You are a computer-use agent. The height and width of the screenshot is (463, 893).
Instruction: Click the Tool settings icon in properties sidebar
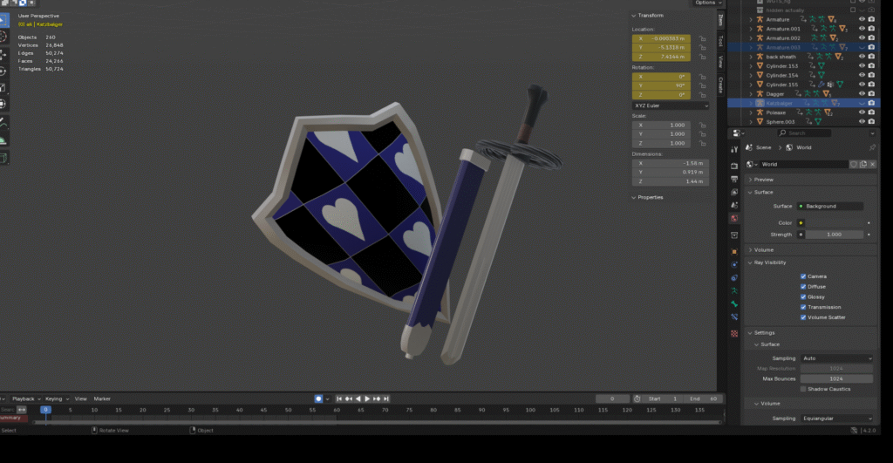[x=734, y=149]
